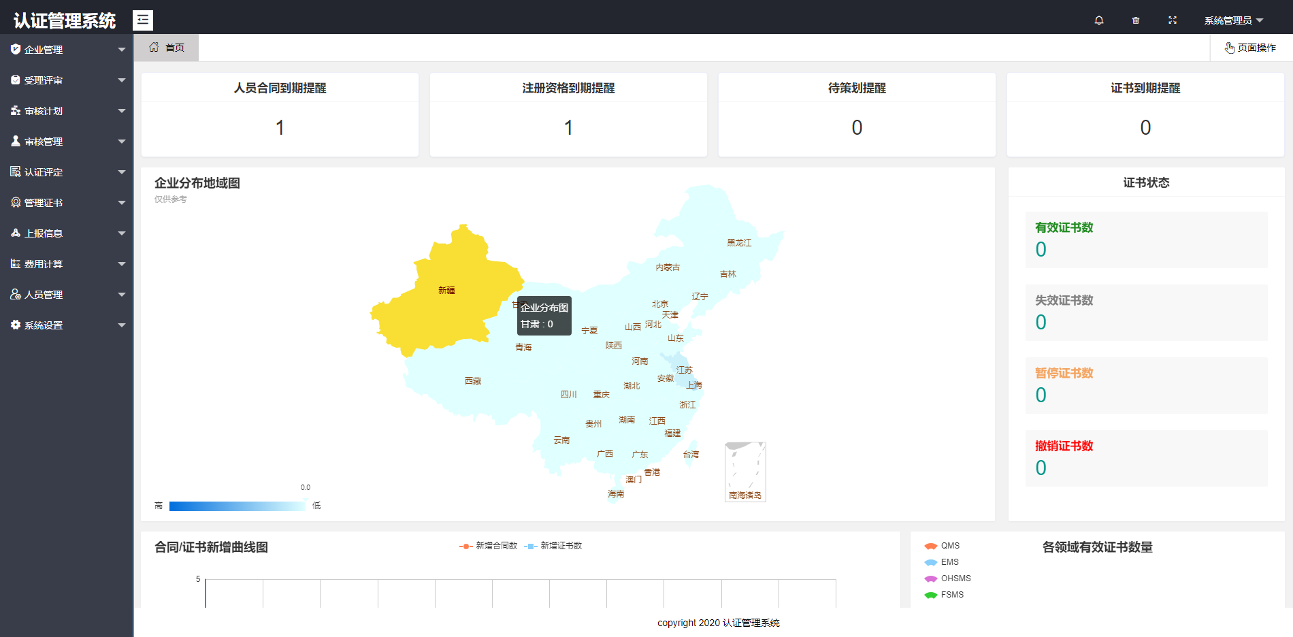The height and width of the screenshot is (637, 1293).
Task: Click the trash icon in the top bar
Action: [x=1135, y=20]
